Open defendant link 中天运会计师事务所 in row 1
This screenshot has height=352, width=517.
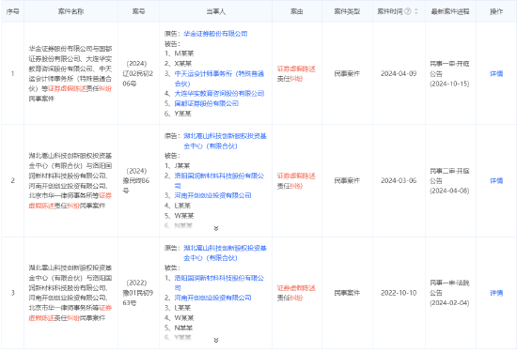point(219,78)
